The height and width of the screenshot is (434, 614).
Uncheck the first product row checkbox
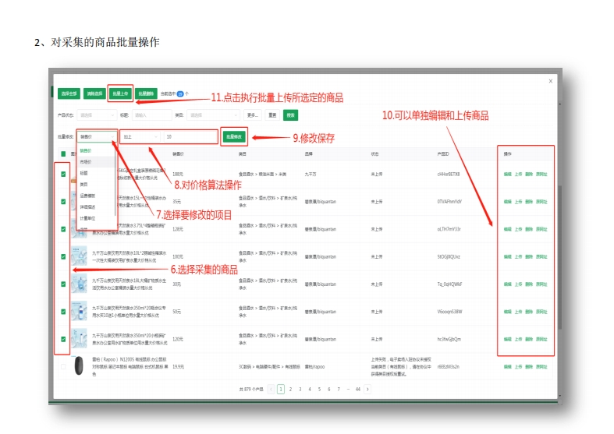pos(63,175)
